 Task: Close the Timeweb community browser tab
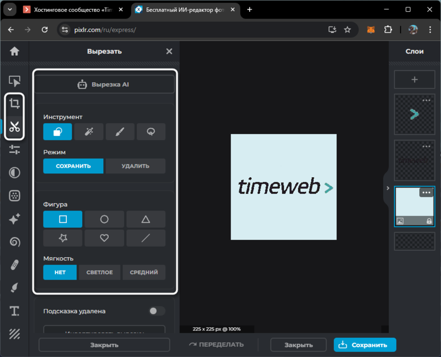tap(121, 10)
